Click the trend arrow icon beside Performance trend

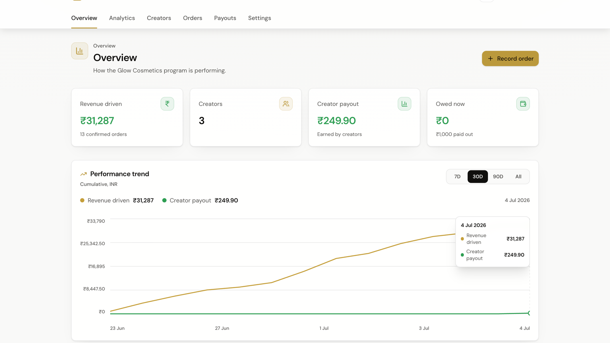click(x=83, y=174)
